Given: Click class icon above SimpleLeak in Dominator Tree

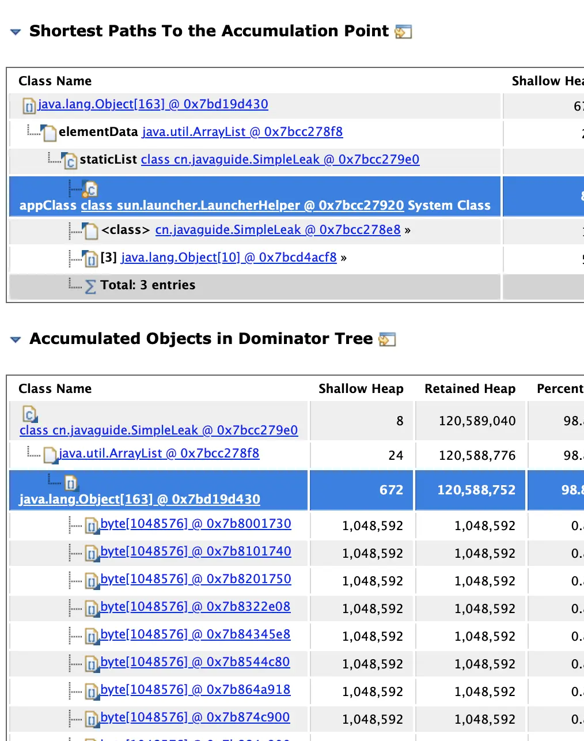Looking at the screenshot, I should click(29, 414).
